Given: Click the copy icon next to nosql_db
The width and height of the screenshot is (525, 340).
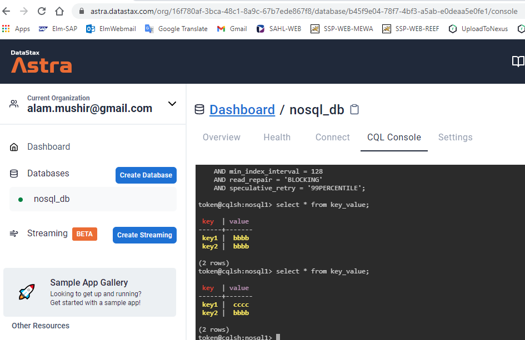Looking at the screenshot, I should click(354, 109).
